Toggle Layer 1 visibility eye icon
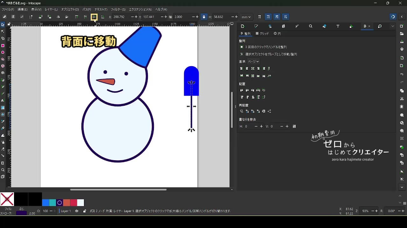This screenshot has width=407, height=228. (x=77, y=211)
